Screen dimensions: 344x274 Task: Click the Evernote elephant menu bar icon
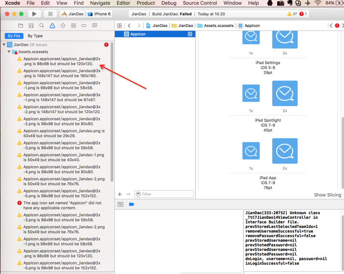(x=289, y=3)
